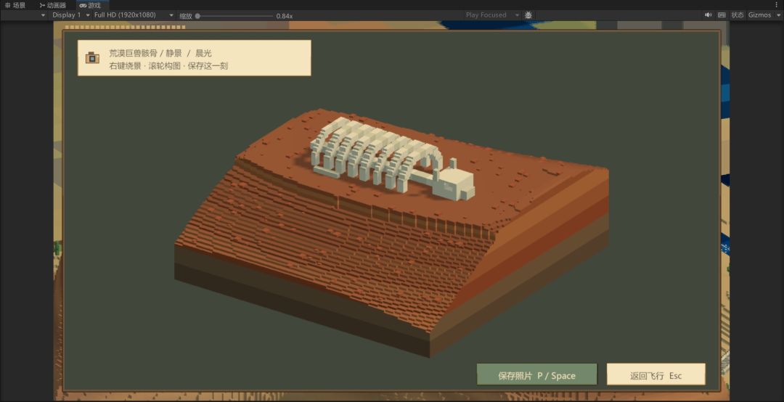
Task: Click the camera icon in the photo header
Action: tap(92, 57)
